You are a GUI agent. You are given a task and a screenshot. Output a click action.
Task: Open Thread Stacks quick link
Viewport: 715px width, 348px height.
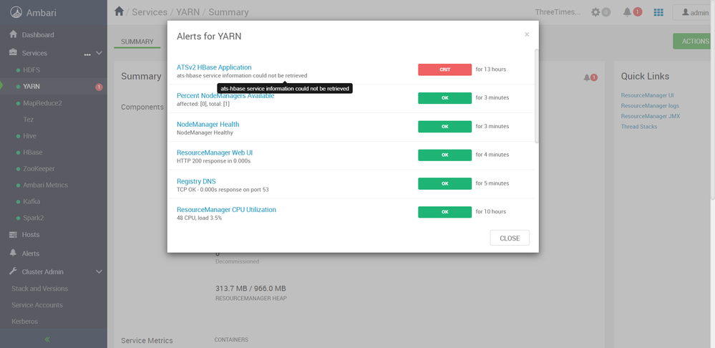639,127
